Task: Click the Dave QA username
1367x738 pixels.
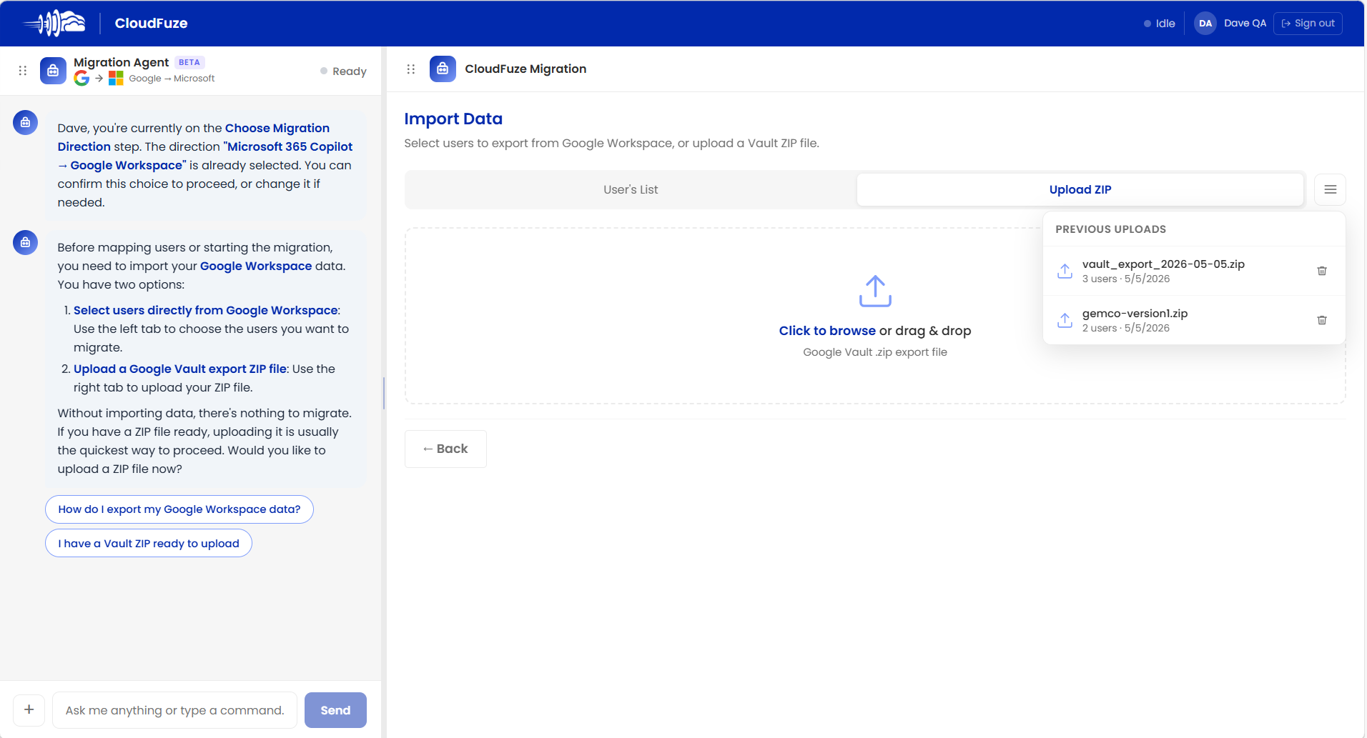Action: click(1245, 24)
